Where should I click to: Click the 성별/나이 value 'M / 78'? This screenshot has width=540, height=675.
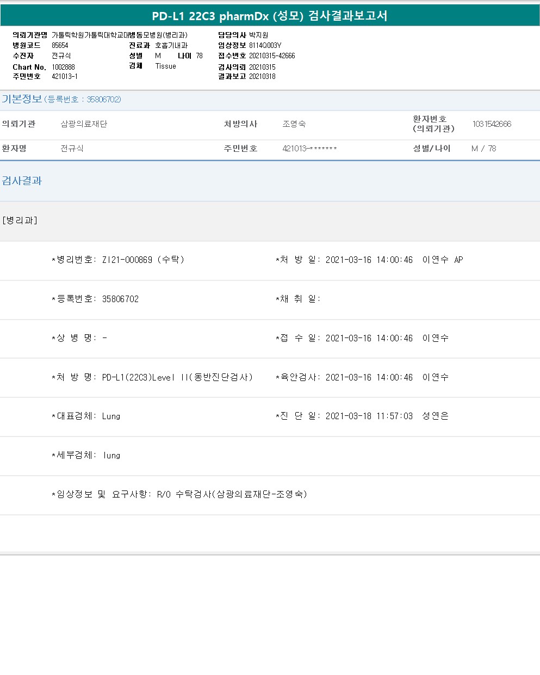tap(483, 149)
